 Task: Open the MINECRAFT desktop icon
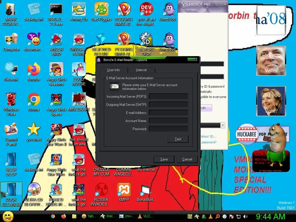point(79,102)
